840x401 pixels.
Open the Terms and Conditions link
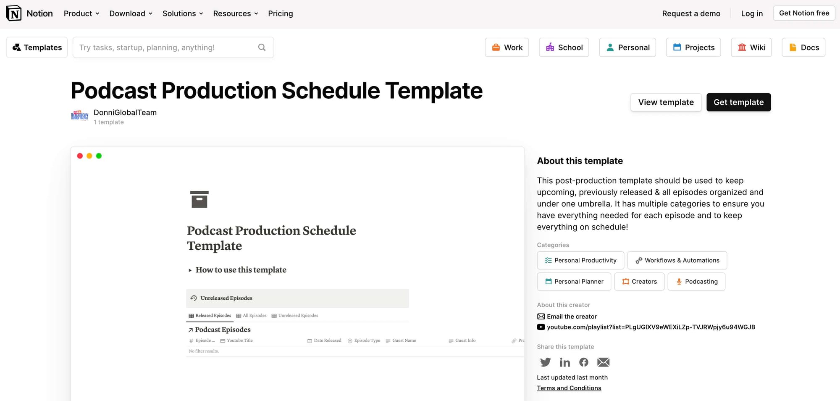pyautogui.click(x=569, y=388)
